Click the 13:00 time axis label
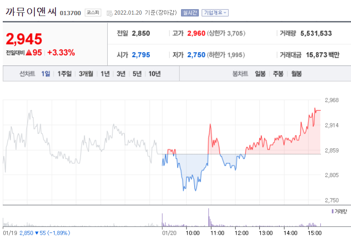This screenshot has height=242, width=351. [x=266, y=233]
